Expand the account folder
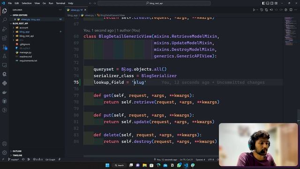 point(24,28)
